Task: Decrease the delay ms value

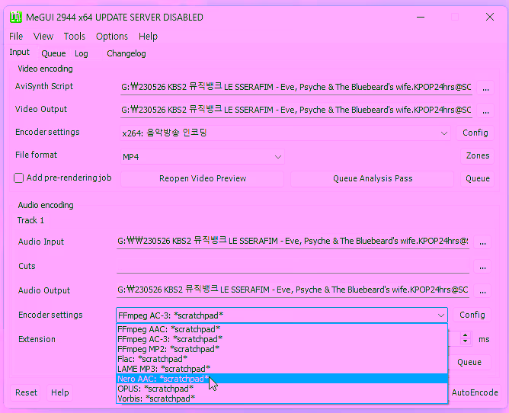Action: (465, 342)
